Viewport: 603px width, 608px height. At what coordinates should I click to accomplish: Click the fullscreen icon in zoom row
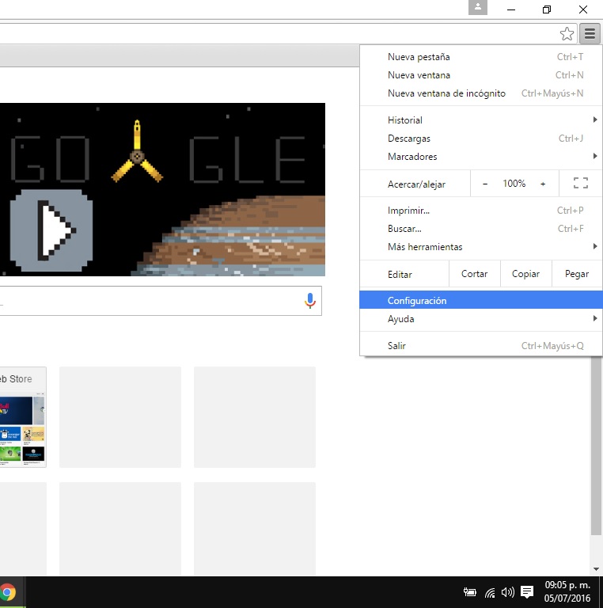tap(580, 184)
